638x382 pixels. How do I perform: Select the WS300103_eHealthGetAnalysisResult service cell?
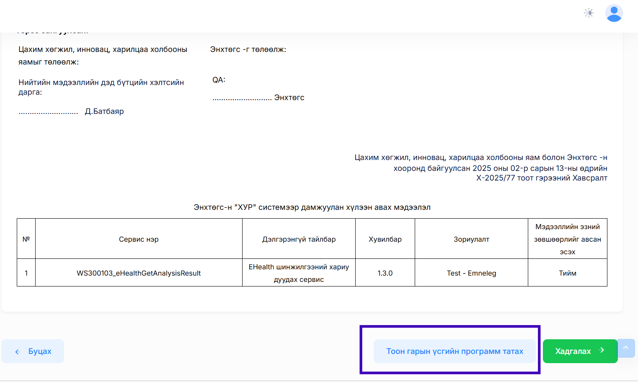(139, 273)
